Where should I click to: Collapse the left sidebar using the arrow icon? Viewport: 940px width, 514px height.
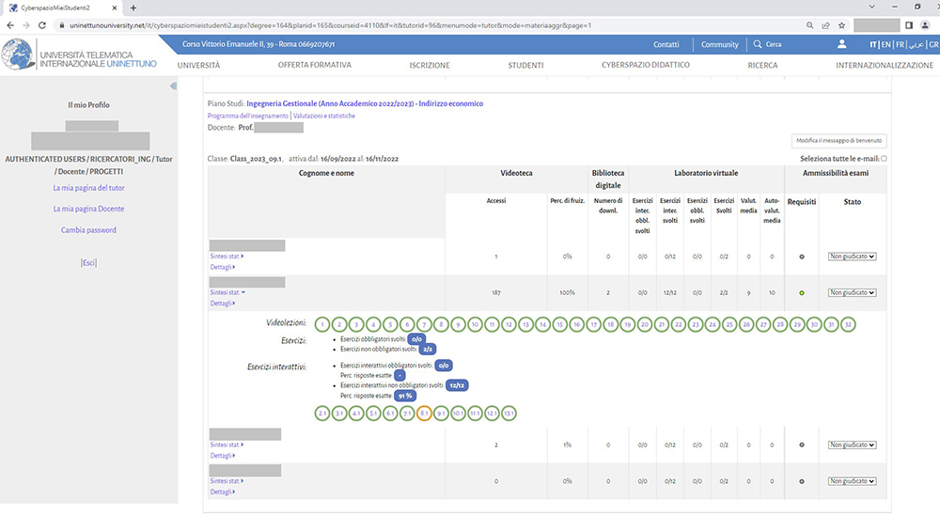(x=173, y=86)
